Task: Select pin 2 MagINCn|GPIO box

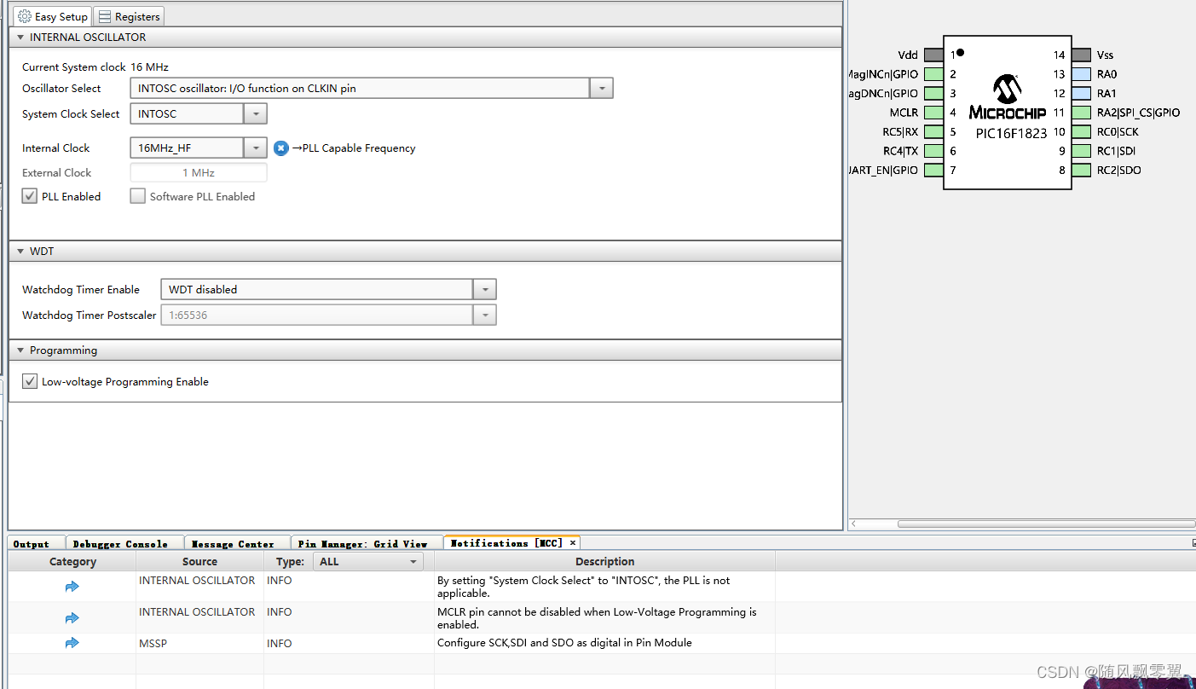Action: (933, 74)
